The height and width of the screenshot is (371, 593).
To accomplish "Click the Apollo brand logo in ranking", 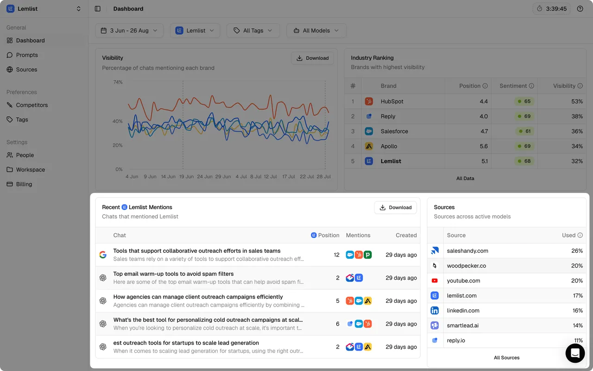I will tap(369, 146).
